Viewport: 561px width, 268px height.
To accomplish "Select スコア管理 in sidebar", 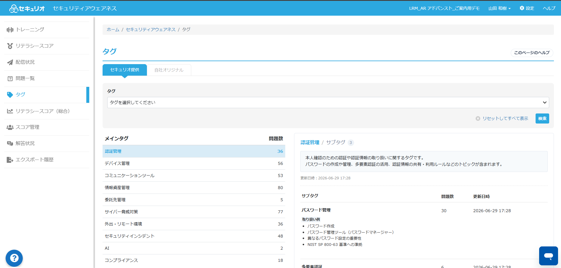I will [x=47, y=127].
